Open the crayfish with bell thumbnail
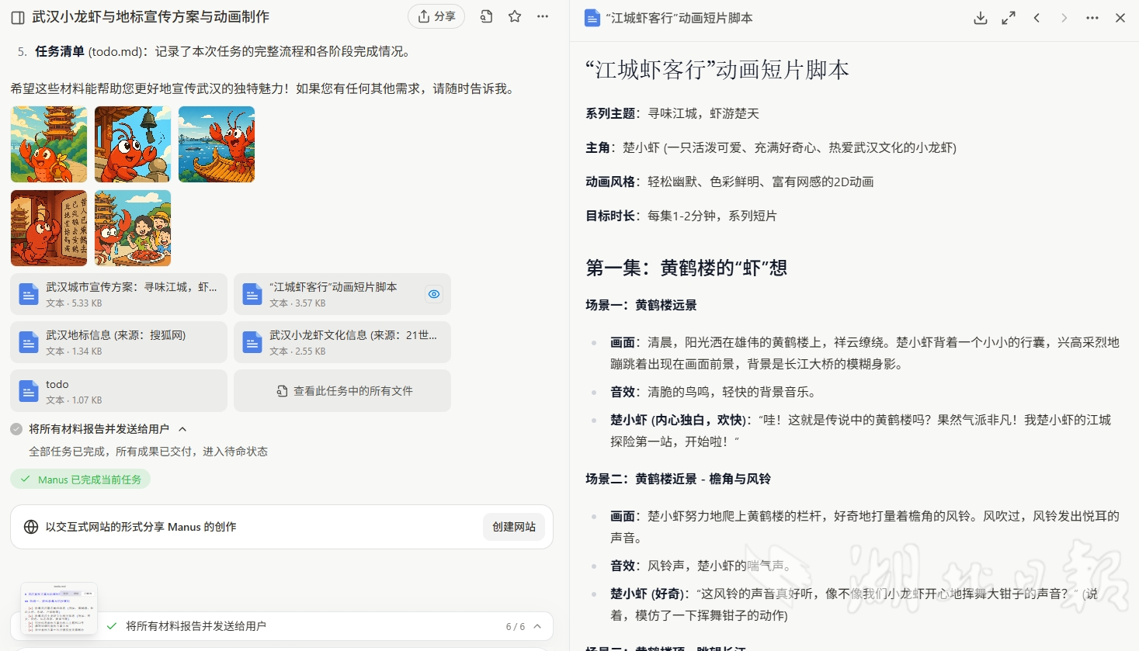Image resolution: width=1139 pixels, height=651 pixels. (133, 144)
